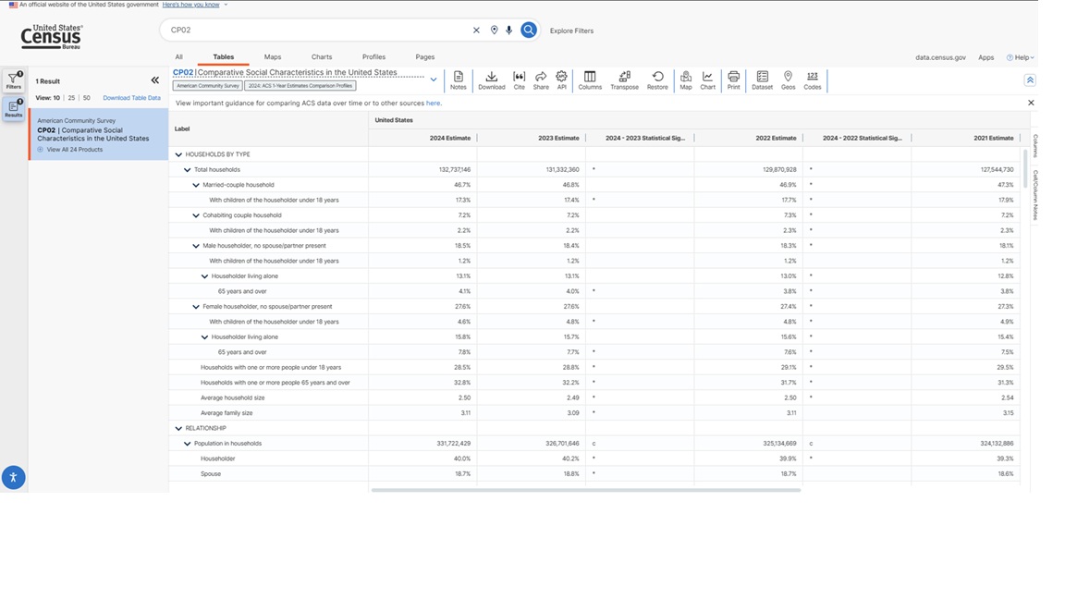1065x599 pixels.
Task: Collapse results panel with double chevron
Action: (155, 80)
